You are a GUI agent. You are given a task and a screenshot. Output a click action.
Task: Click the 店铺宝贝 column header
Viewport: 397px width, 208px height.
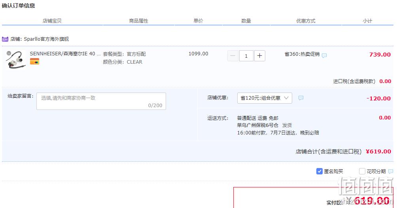click(52, 21)
